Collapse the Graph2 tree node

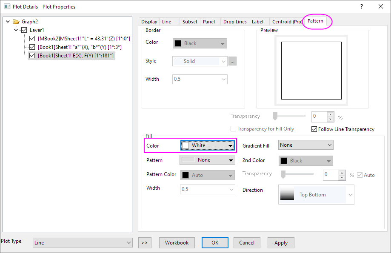[x=8, y=22]
